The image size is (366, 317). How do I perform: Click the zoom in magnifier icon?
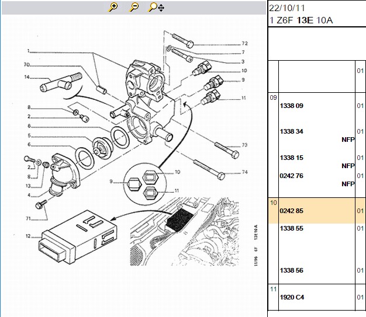[113, 7]
